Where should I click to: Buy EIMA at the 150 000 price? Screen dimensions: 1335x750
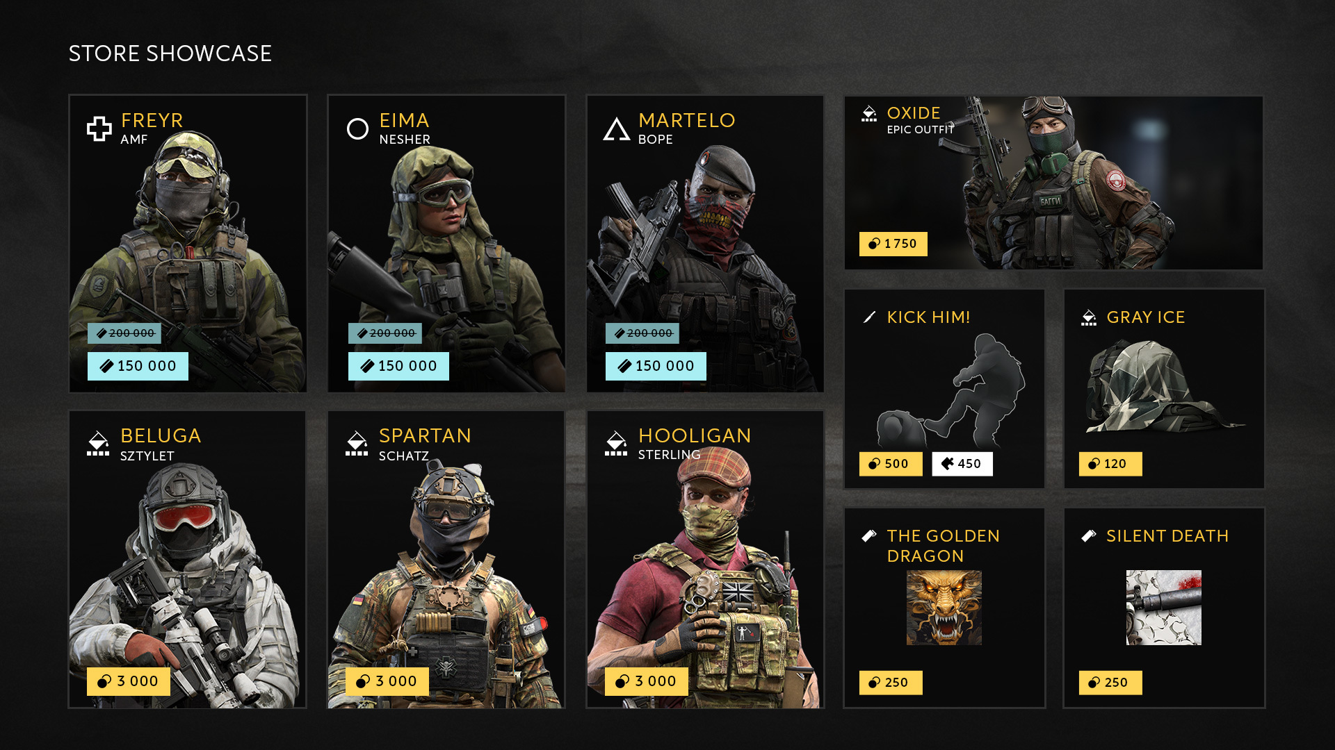pos(398,366)
